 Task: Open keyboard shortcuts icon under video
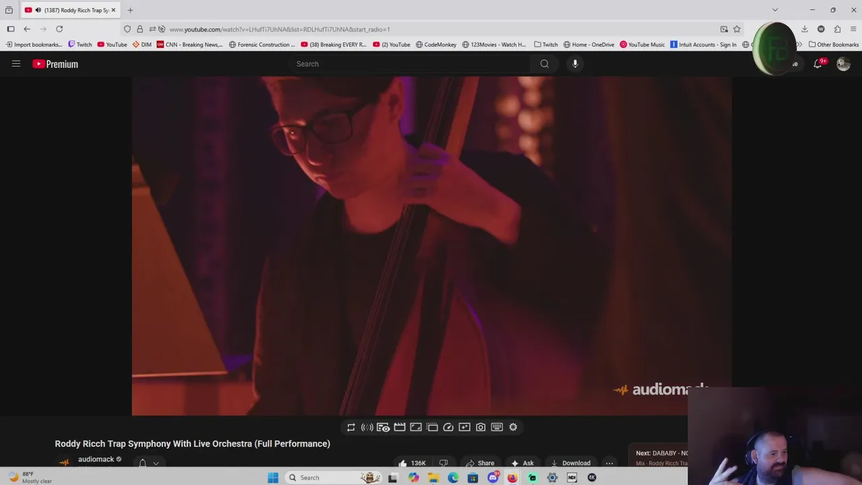(496, 427)
